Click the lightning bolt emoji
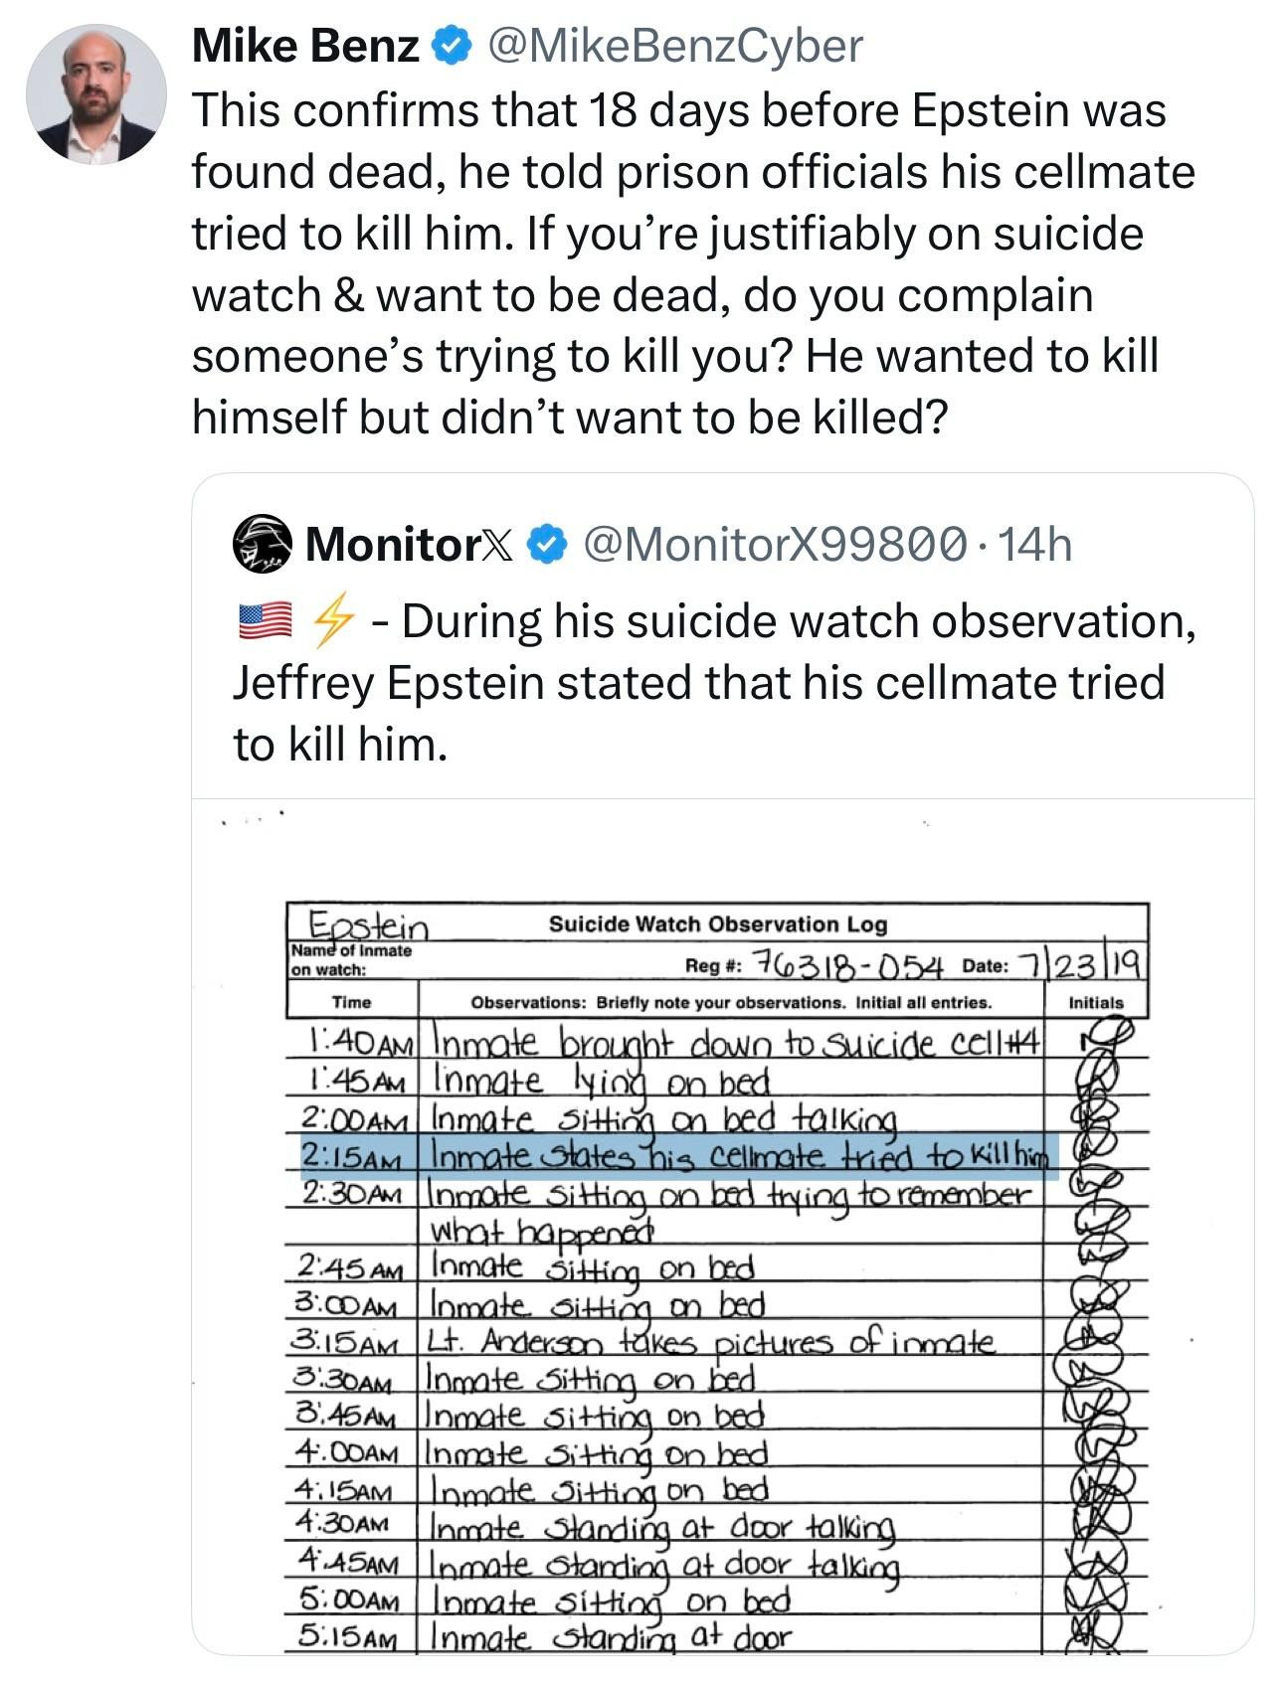 click(x=332, y=622)
